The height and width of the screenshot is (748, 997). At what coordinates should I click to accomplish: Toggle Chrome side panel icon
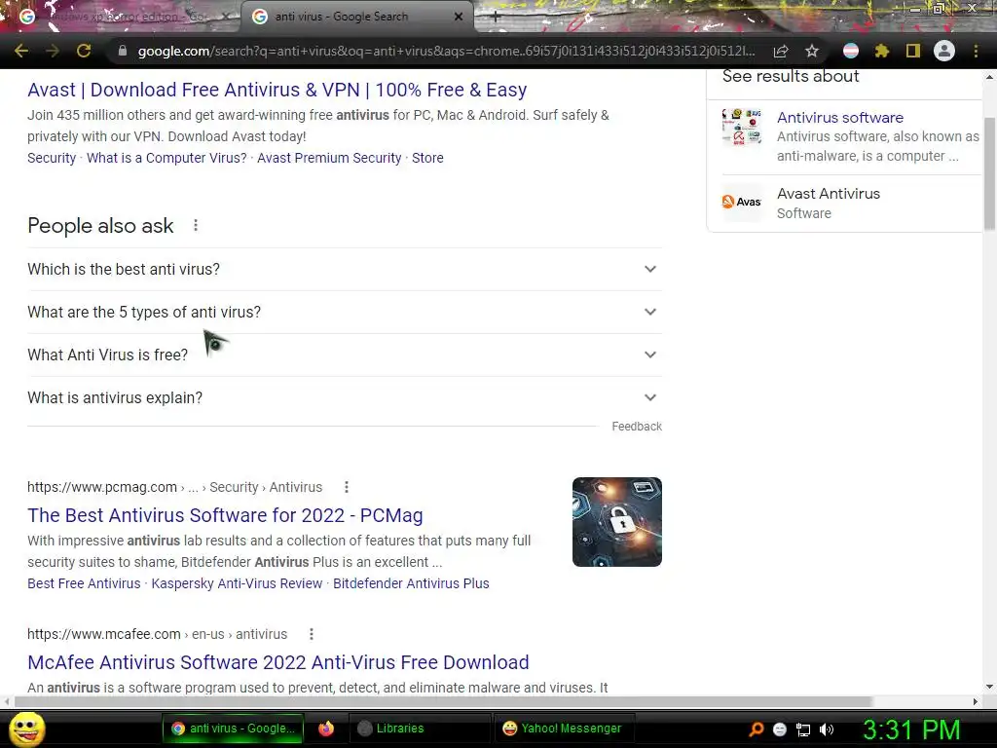tap(913, 51)
